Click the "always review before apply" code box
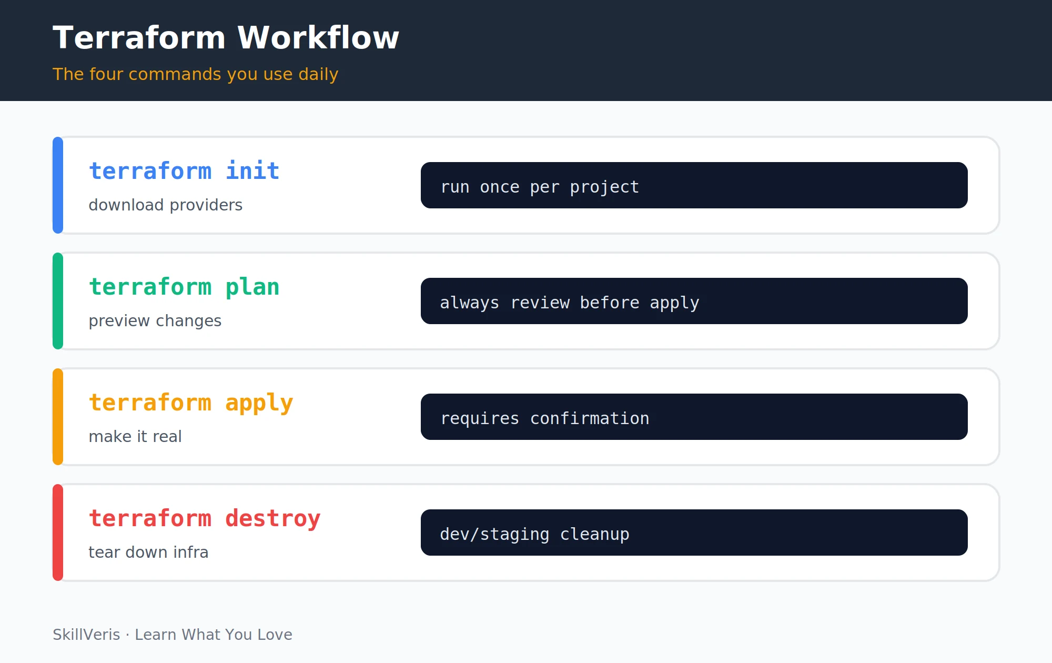Image resolution: width=1052 pixels, height=663 pixels. 694,301
